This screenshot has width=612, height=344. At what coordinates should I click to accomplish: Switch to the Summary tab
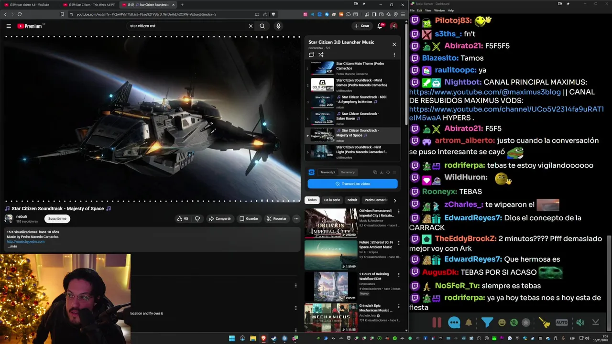click(x=348, y=172)
